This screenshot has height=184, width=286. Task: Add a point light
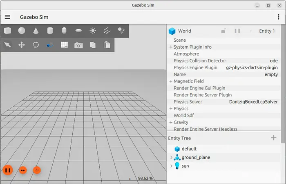point(93,31)
